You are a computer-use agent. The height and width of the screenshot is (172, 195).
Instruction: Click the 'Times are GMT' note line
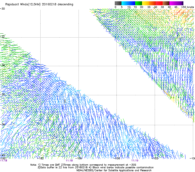[x=83, y=165]
